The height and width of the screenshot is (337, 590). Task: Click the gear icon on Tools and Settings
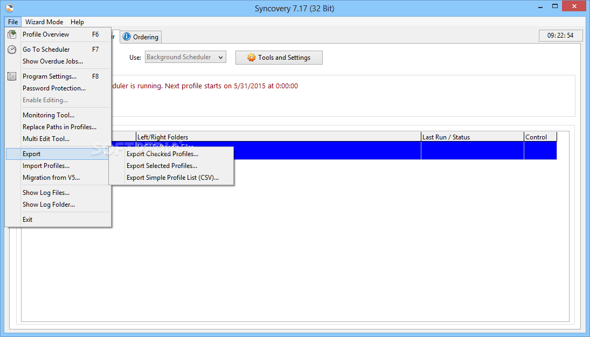click(251, 58)
